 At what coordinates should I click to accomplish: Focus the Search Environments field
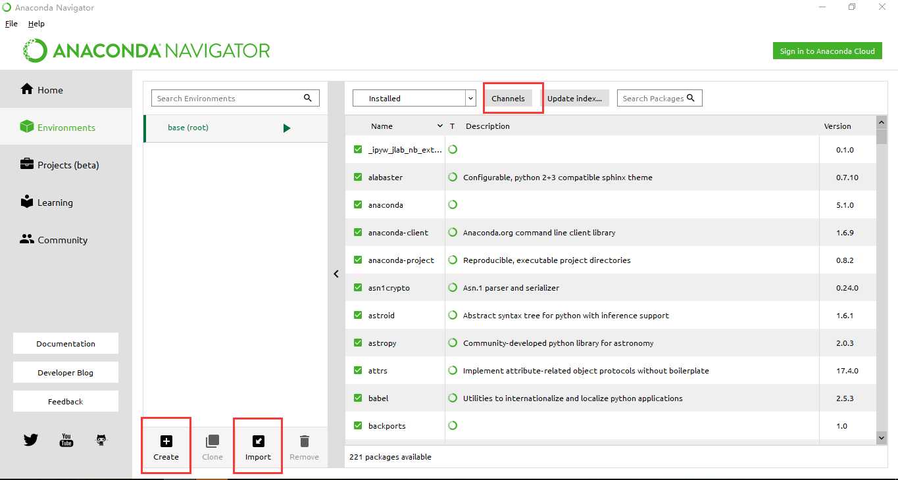click(x=236, y=98)
